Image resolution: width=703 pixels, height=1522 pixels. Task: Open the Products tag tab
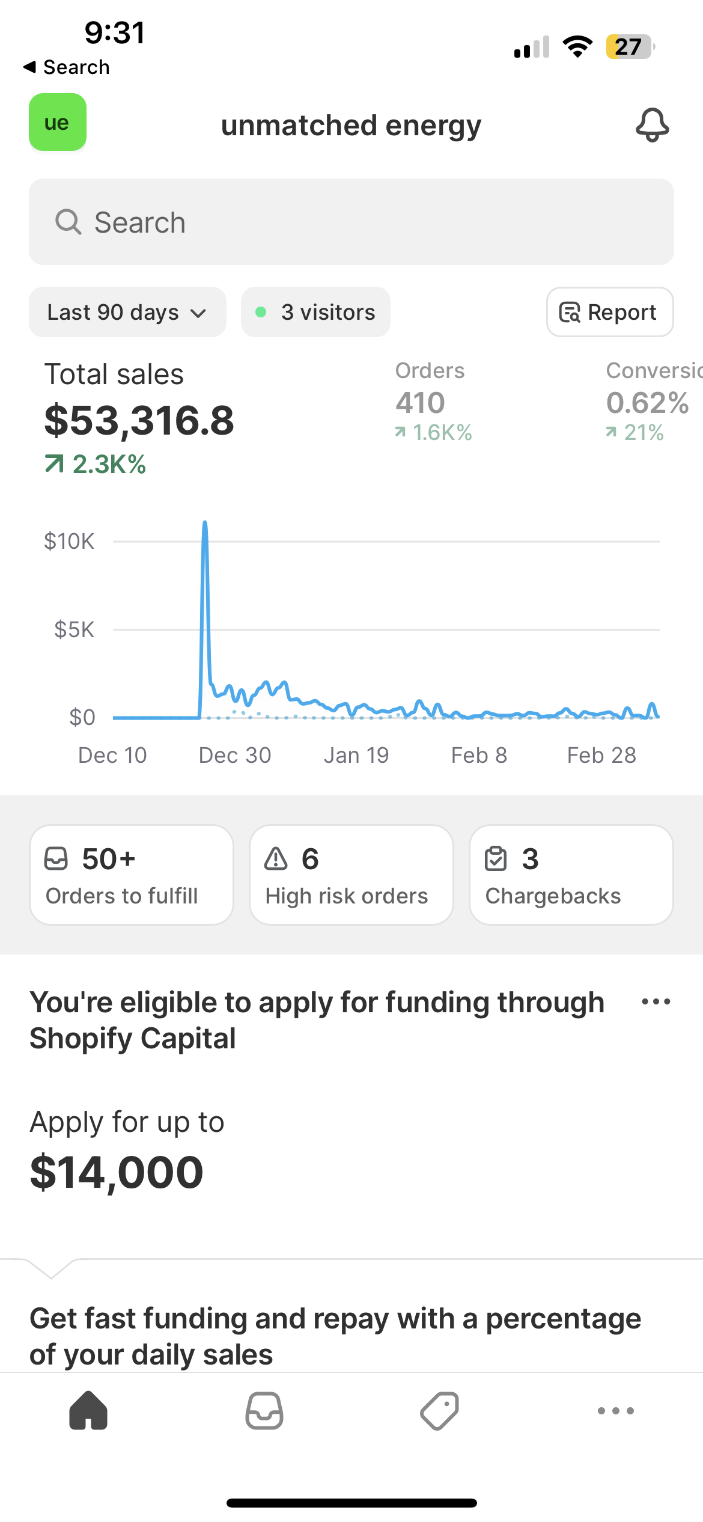pos(439,1410)
